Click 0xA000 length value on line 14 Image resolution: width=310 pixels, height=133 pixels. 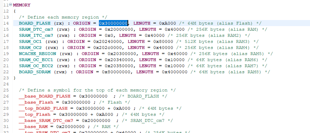[x=167, y=23]
